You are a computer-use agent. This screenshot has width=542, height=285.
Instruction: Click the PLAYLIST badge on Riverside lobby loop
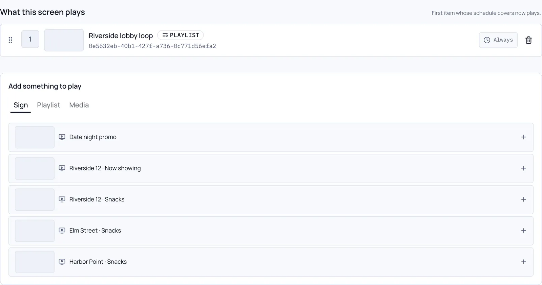(181, 35)
